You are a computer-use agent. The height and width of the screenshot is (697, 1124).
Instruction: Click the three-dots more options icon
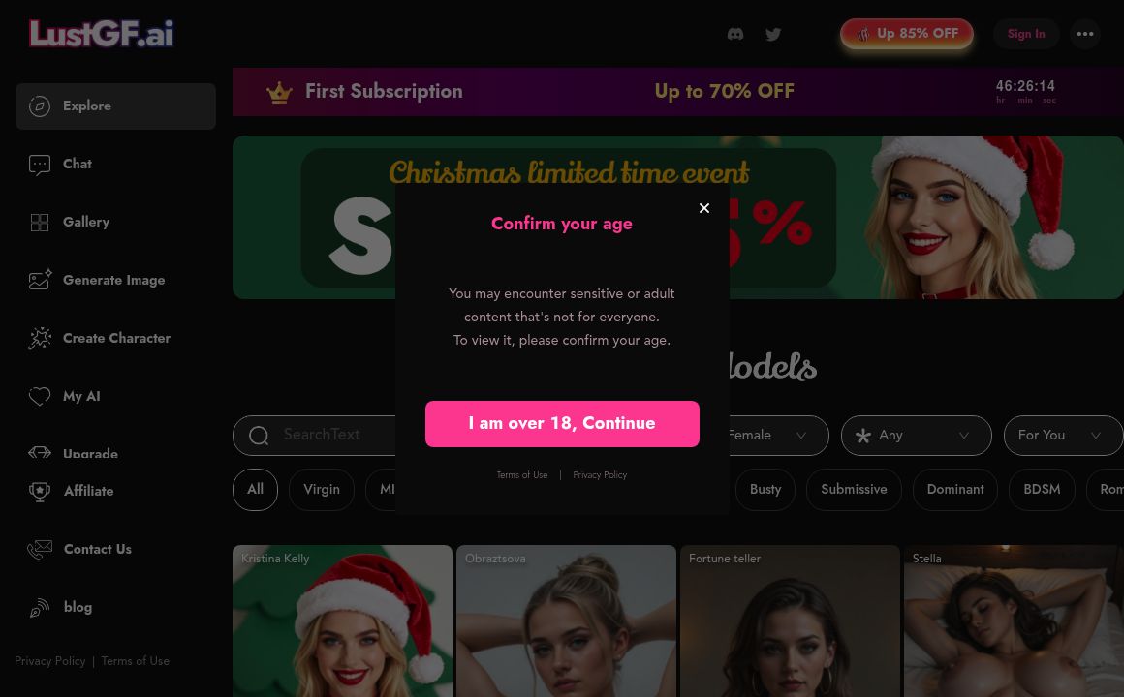point(1085,34)
